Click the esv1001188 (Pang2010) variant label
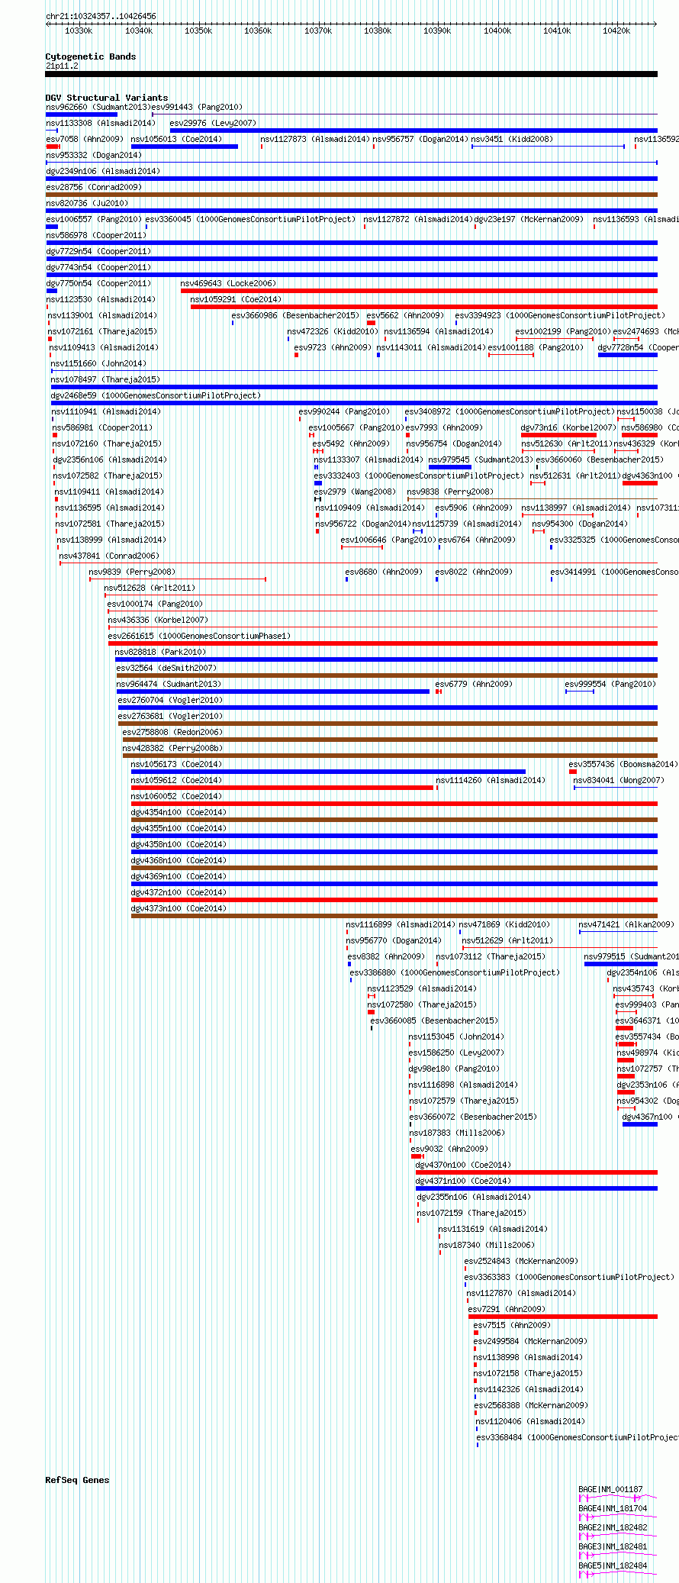 point(536,348)
